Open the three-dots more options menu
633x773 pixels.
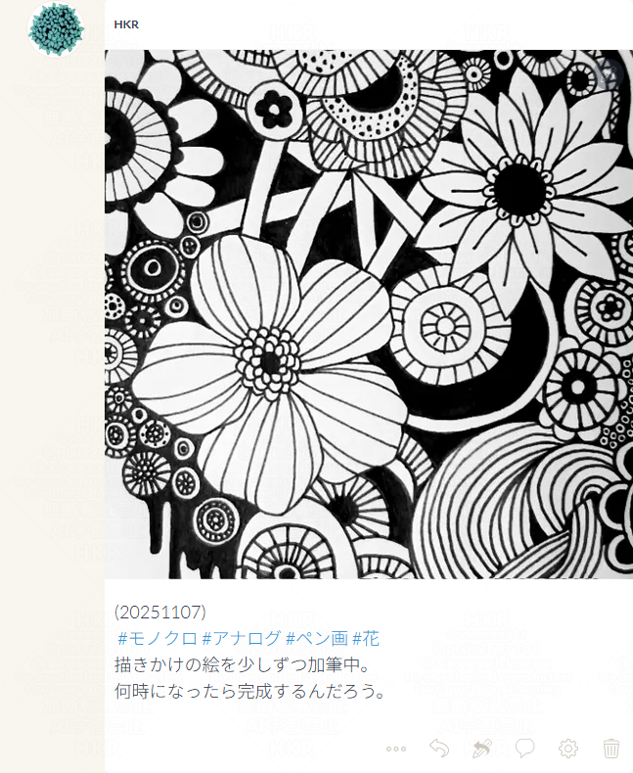(x=396, y=749)
